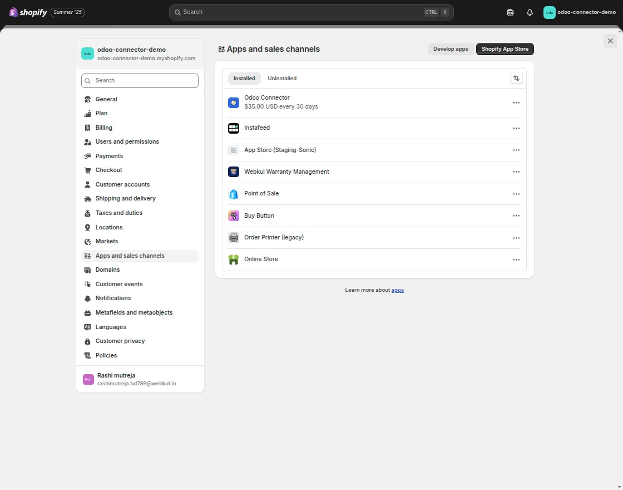The height and width of the screenshot is (490, 623).
Task: Follow the apps learn more link
Action: tap(397, 290)
